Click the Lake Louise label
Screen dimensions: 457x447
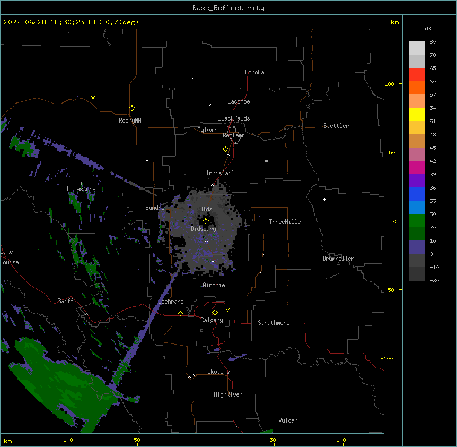(10, 257)
